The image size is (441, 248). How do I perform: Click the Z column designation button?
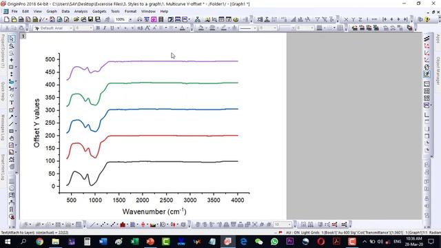pos(360,19)
